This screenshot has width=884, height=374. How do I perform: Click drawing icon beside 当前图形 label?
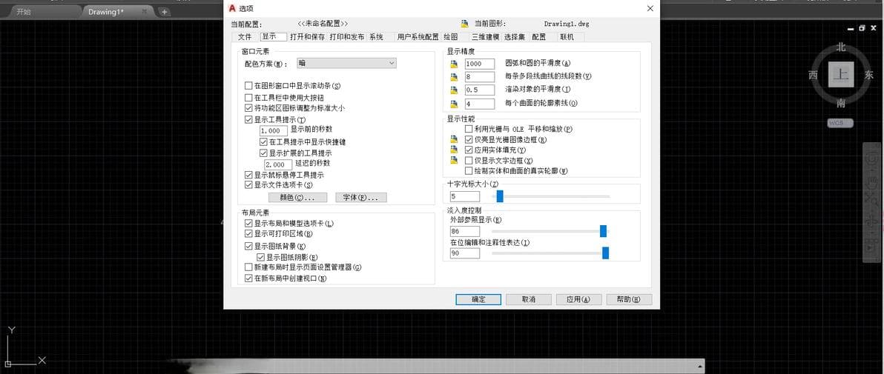pyautogui.click(x=464, y=24)
